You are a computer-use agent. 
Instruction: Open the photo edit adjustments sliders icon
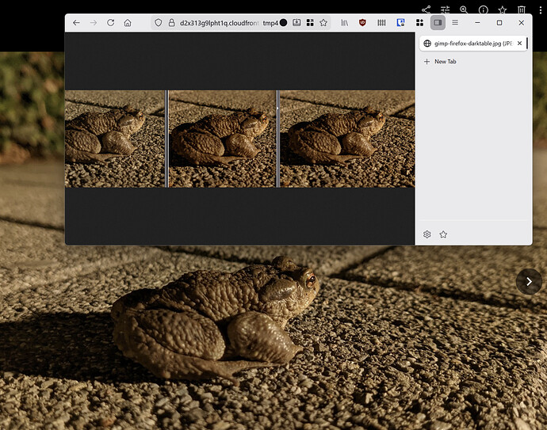[x=445, y=10]
